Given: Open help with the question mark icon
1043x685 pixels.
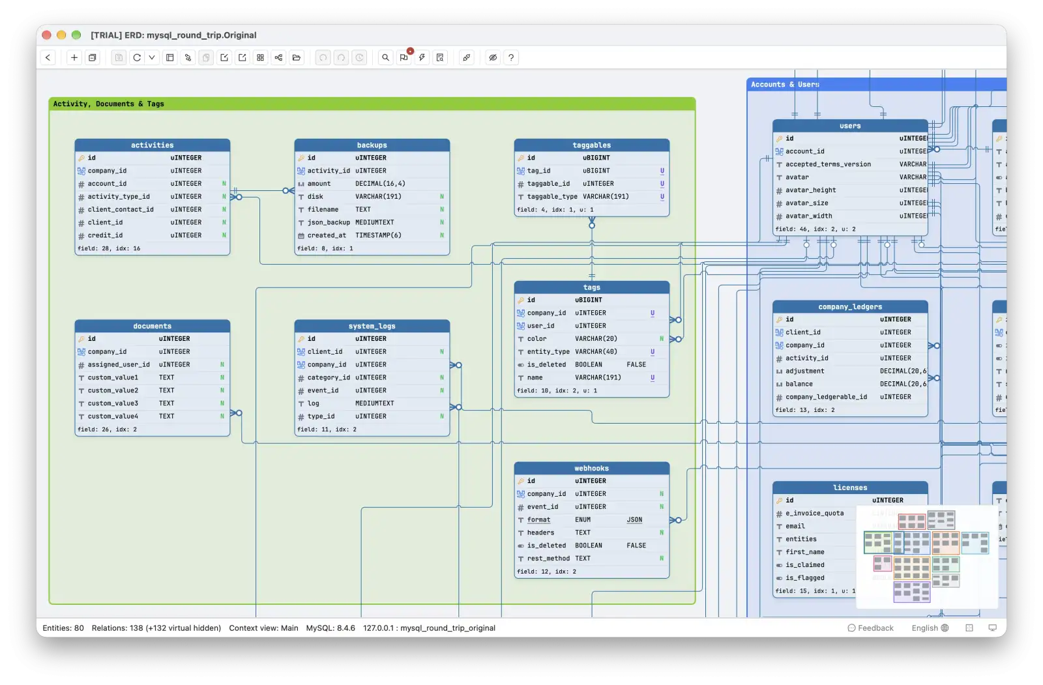Looking at the screenshot, I should (511, 57).
